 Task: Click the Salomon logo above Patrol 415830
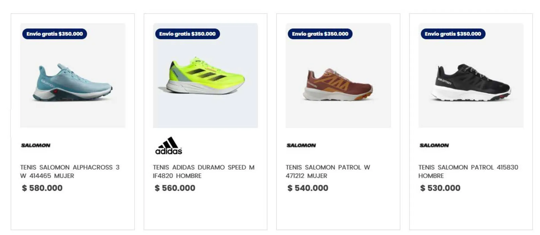[434, 145]
